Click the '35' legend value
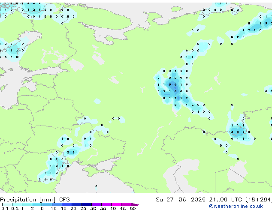Screen dimensions: 272x210 pyautogui.click(x=103, y=208)
